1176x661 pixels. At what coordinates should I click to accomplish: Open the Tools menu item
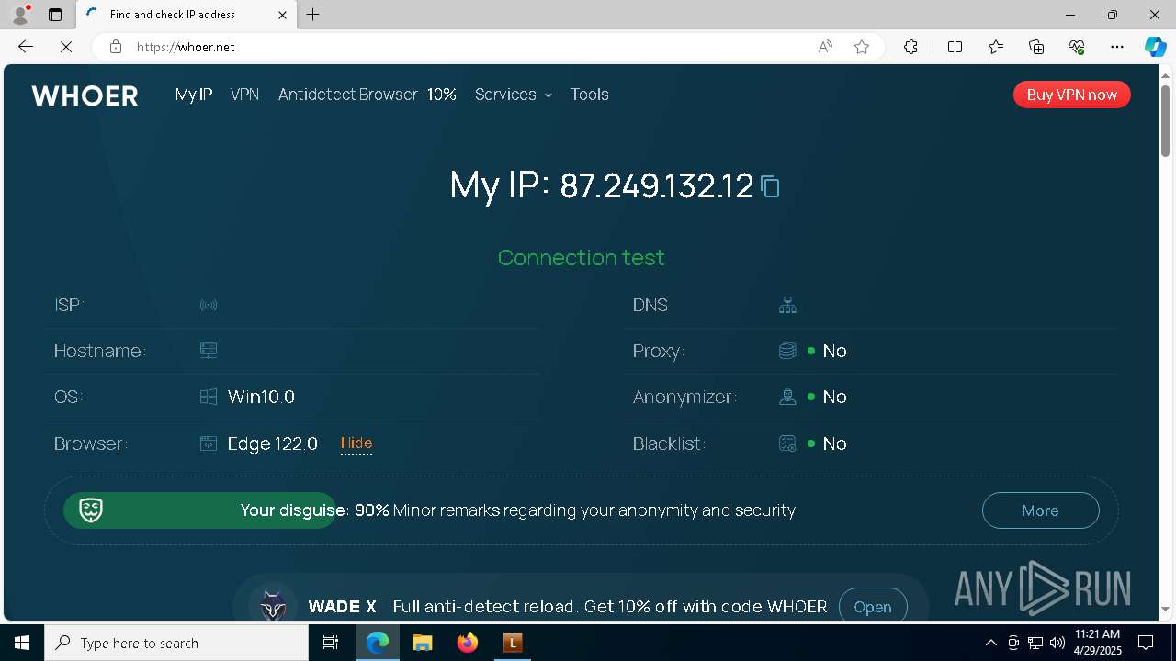589,95
